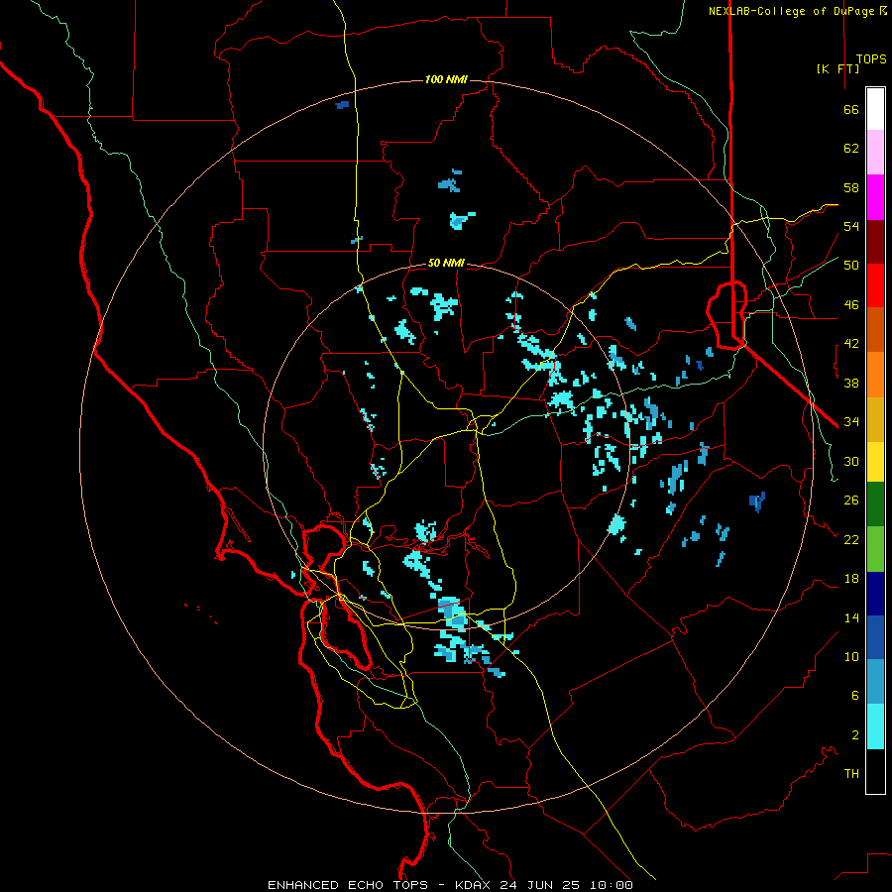892x892 pixels.
Task: Click the navy 22 kft legend swatch
Action: pos(875,594)
